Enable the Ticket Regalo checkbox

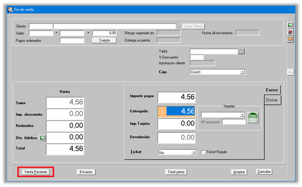click(203, 152)
